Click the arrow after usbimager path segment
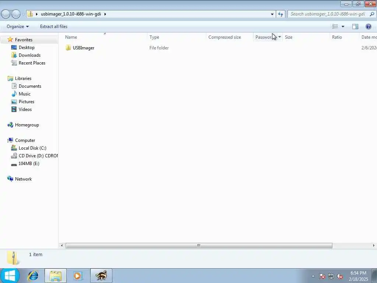The image size is (377, 283). point(105,14)
